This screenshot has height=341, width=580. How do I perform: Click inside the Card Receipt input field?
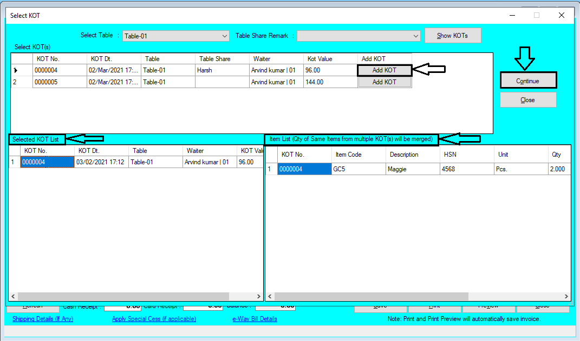[203, 306]
